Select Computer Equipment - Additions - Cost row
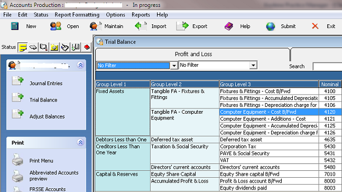This screenshot has height=192, width=342. (281, 119)
